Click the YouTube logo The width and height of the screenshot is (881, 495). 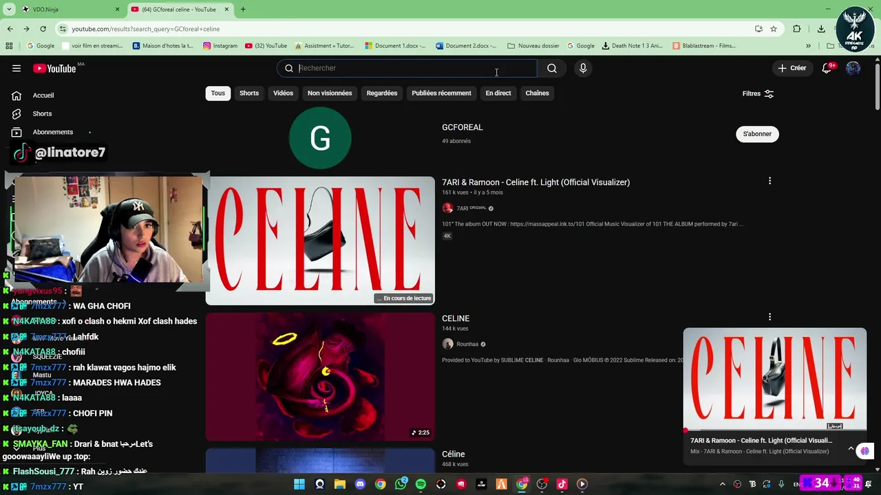click(55, 68)
